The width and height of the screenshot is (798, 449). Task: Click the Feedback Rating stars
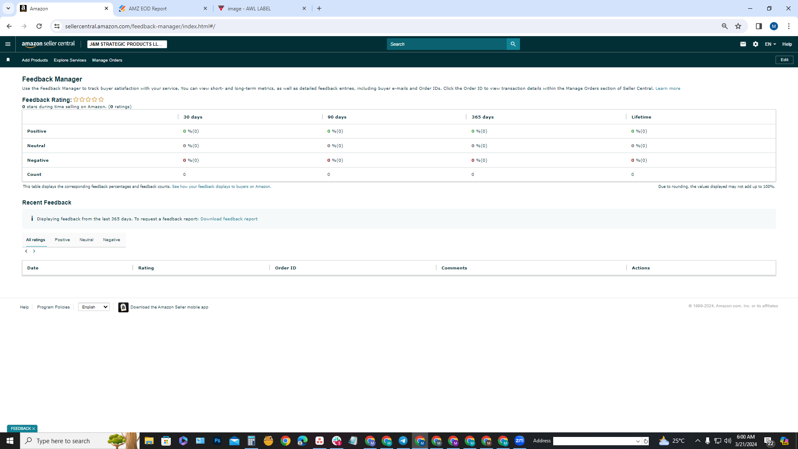[x=89, y=99]
